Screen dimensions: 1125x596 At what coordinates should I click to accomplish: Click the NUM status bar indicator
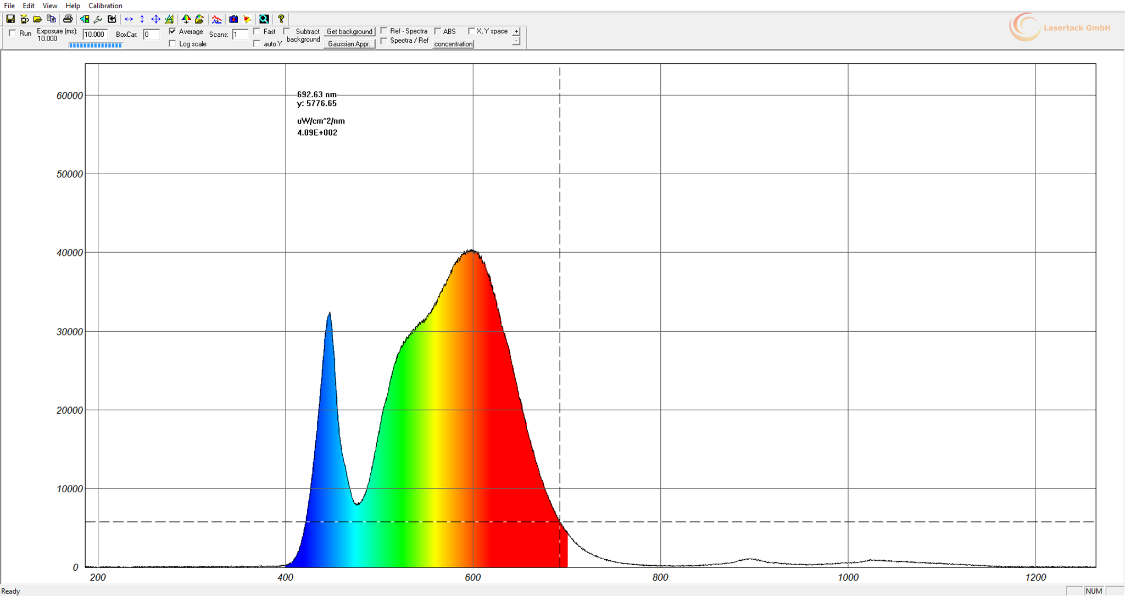1094,591
